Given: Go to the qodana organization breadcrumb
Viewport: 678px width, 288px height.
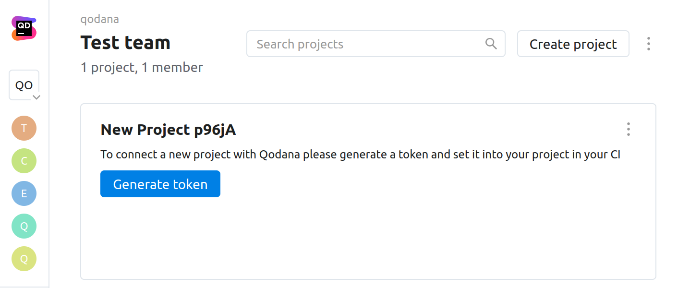Looking at the screenshot, I should coord(100,19).
